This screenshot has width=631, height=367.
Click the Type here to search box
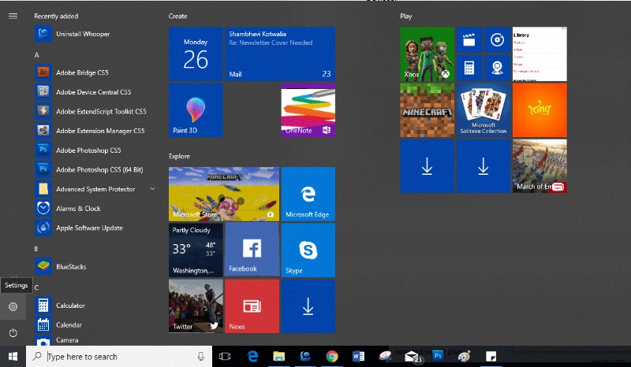(x=118, y=357)
